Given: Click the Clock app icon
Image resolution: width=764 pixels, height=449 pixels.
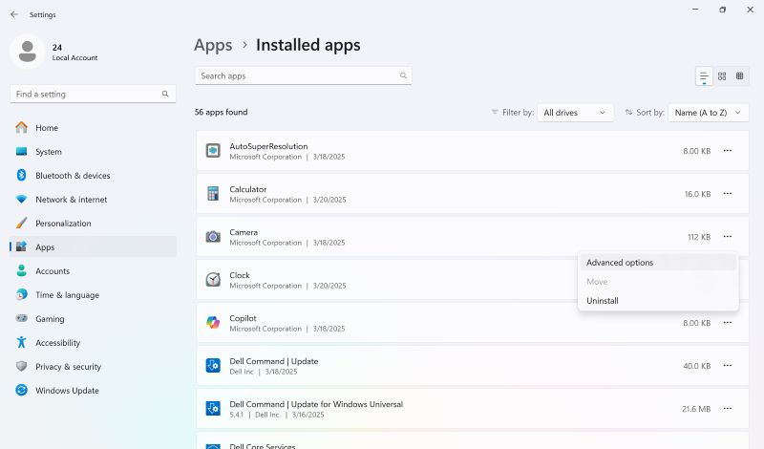Looking at the screenshot, I should (x=213, y=280).
